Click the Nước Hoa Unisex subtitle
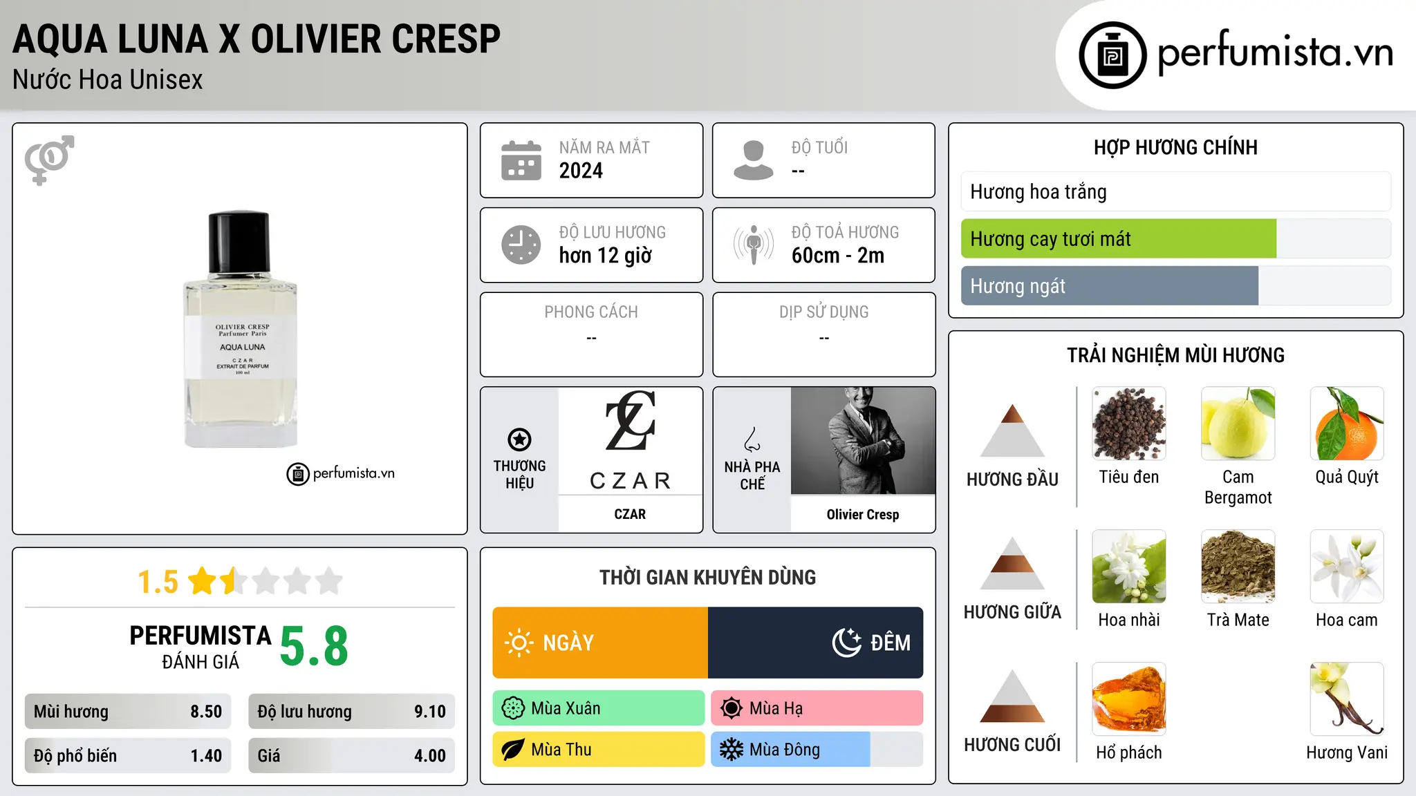Screen dimensions: 1416x796 [108, 79]
